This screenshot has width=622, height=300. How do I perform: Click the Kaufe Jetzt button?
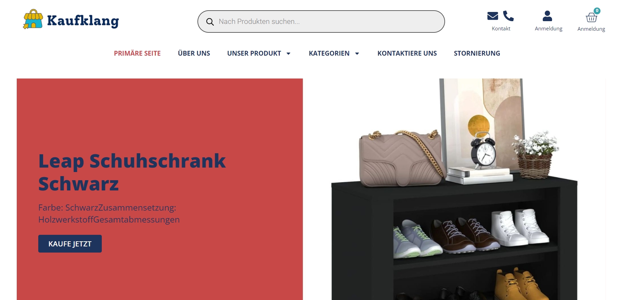(x=70, y=244)
